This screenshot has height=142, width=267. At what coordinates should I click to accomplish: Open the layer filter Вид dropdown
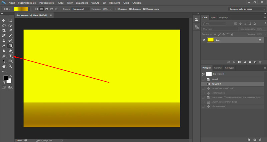tap(214, 24)
